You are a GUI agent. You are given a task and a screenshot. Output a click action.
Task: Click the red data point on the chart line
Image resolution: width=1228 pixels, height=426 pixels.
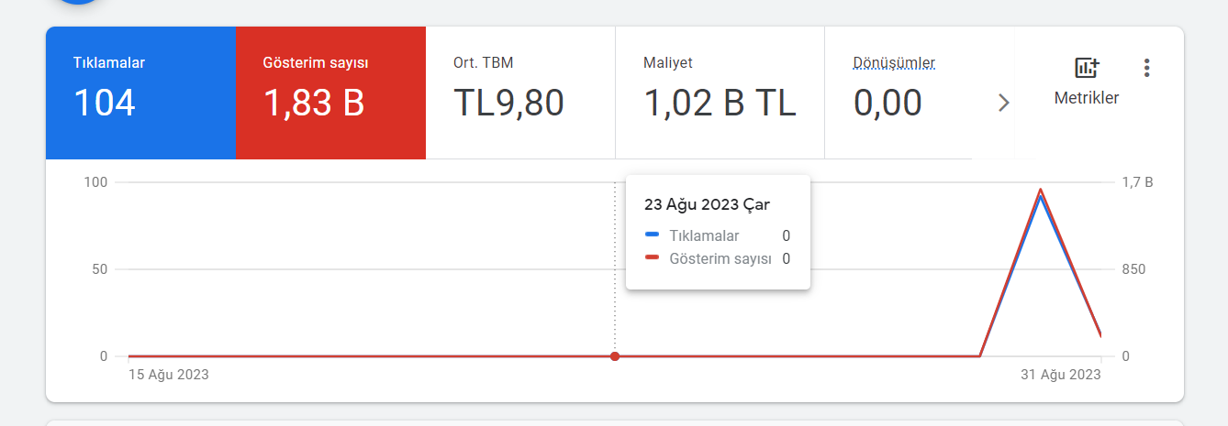click(x=615, y=355)
